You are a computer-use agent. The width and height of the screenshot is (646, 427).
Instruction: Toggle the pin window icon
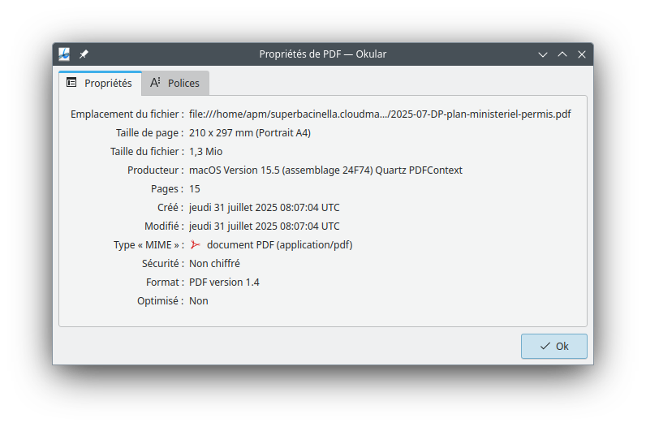coord(84,54)
